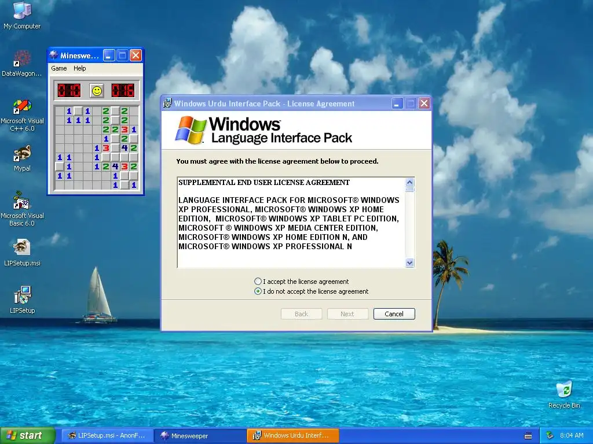Viewport: 593px width, 444px height.
Task: Click the license scrollbar thumb
Action: (x=409, y=190)
